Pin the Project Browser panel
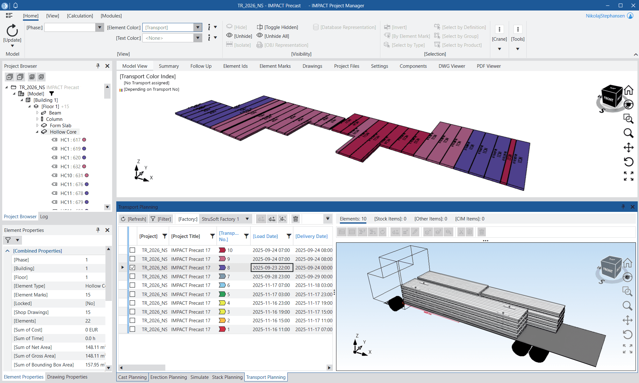Image resolution: width=639 pixels, height=383 pixels. coord(98,66)
